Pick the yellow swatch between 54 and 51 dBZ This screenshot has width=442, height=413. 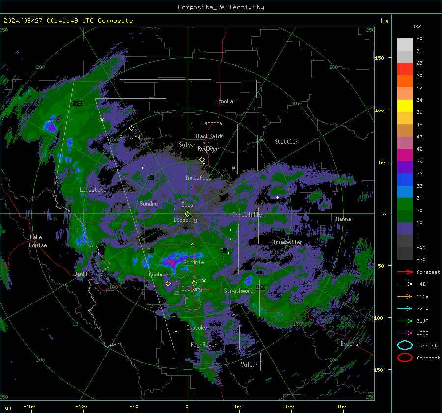pos(405,106)
